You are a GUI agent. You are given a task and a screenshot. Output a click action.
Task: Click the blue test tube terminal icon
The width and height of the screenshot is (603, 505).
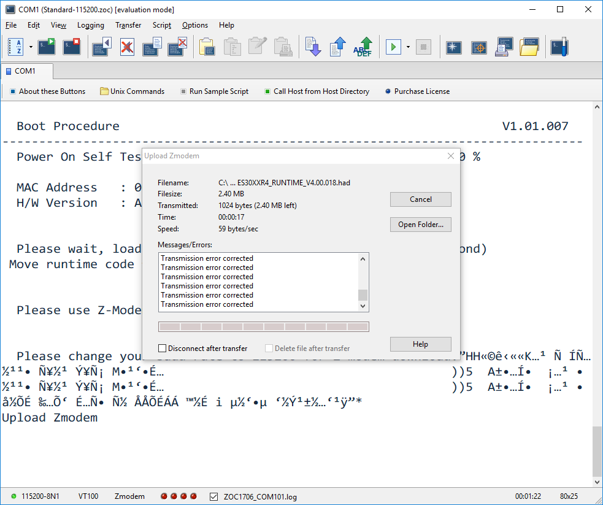[559, 47]
